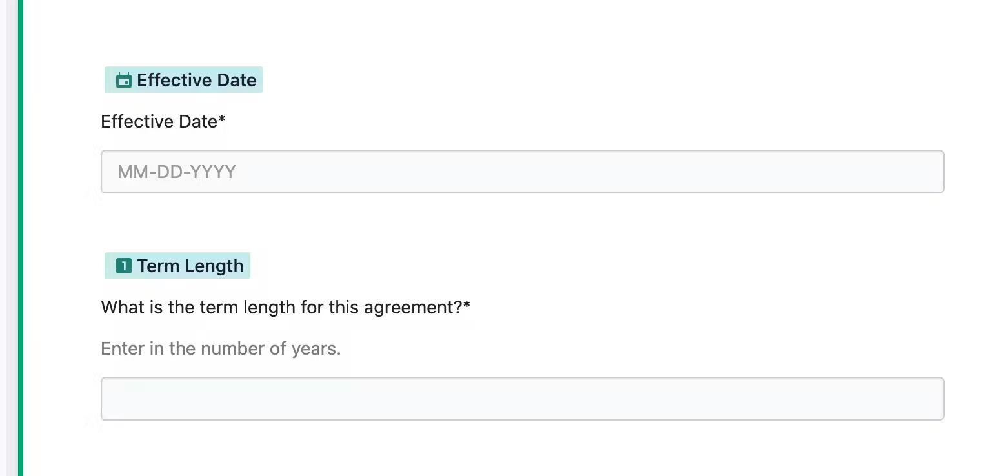Focus the MM-DD-YYYY date input field
This screenshot has height=476, width=986.
(523, 172)
